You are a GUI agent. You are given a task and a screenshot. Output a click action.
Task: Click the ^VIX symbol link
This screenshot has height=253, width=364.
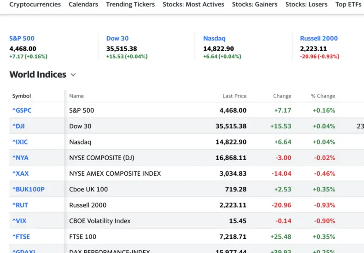tap(19, 221)
